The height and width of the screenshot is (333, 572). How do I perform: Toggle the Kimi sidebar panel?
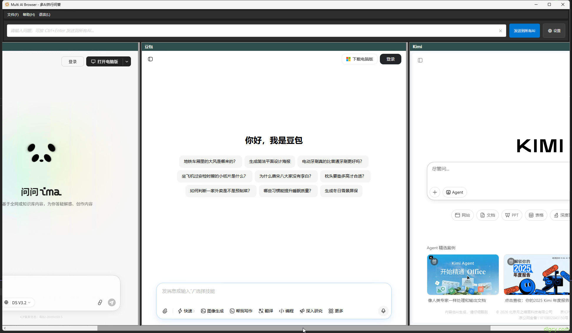(420, 60)
